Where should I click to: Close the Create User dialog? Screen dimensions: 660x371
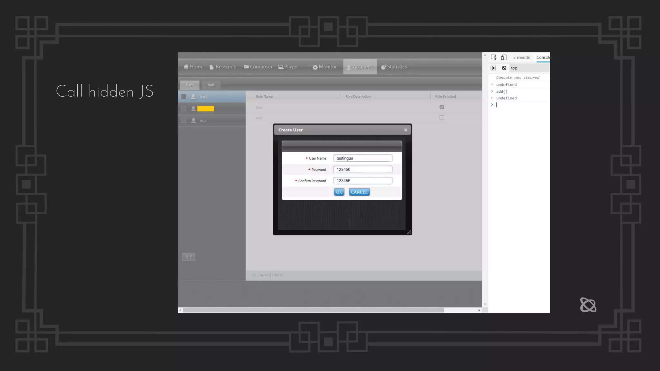click(x=406, y=130)
